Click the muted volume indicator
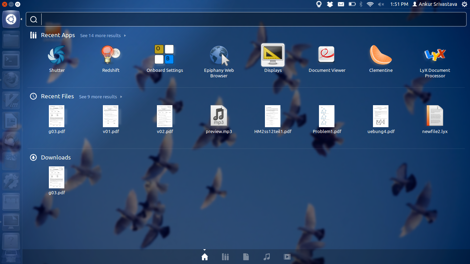The image size is (470, 264). 381,4
